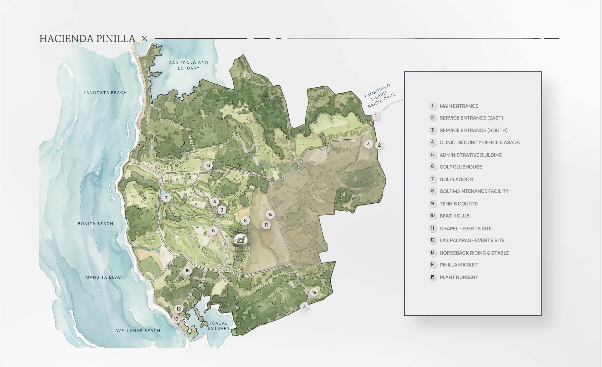Click the "TAMARINDO LIBERIA SANTA CRUZ" road label

(380, 96)
